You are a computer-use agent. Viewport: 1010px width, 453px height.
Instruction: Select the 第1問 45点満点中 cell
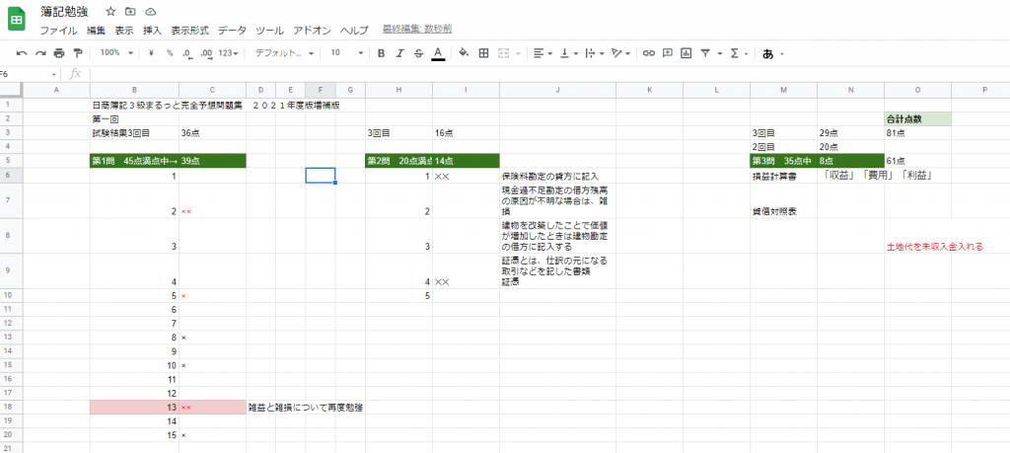134,161
